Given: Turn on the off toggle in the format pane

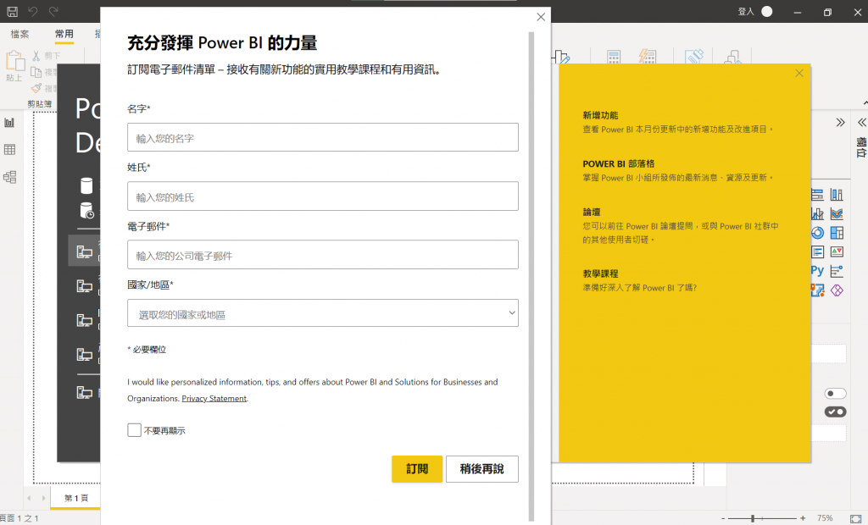Looking at the screenshot, I should tap(835, 394).
